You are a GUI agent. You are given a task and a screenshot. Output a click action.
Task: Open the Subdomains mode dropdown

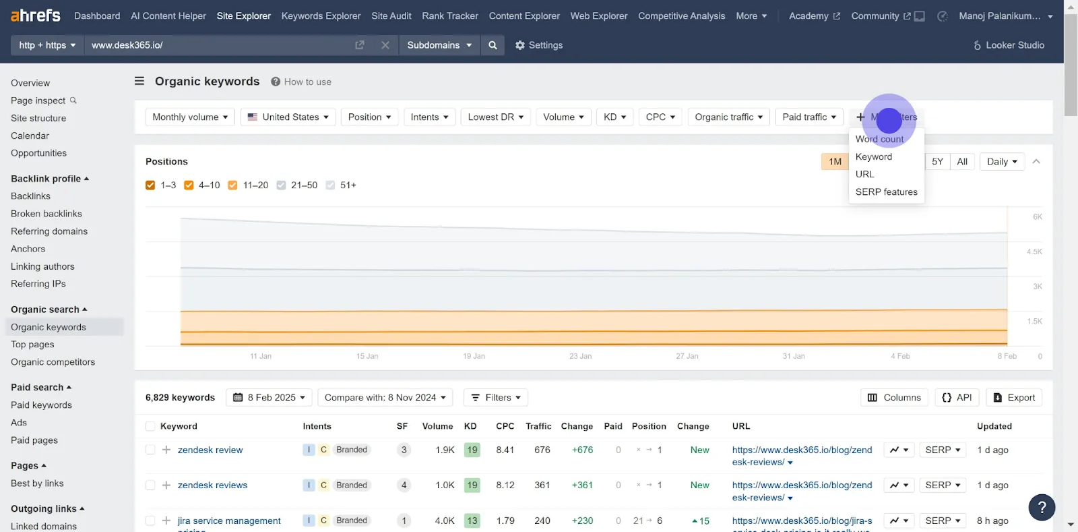pyautogui.click(x=439, y=45)
